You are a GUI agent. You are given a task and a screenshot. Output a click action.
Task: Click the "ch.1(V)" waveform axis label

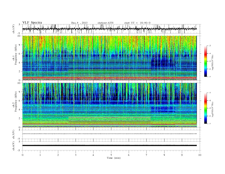14,29
